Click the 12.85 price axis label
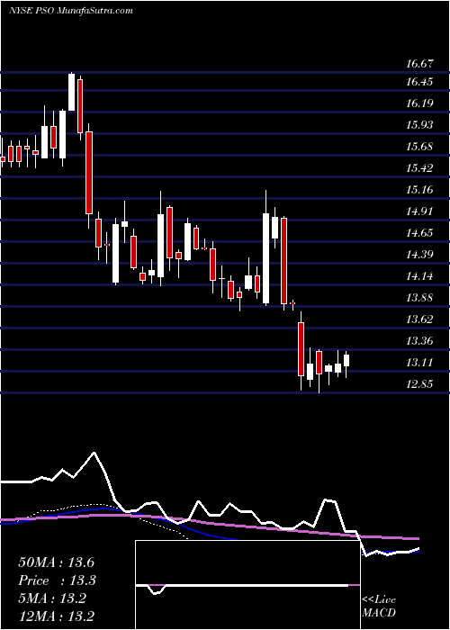The height and width of the screenshot is (630, 450). [419, 384]
